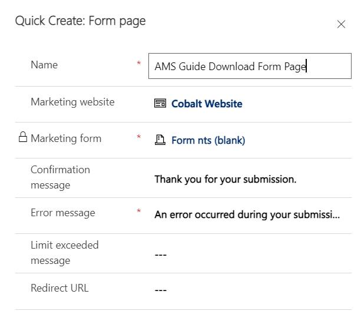Click the Redirect URL label

coord(59,288)
